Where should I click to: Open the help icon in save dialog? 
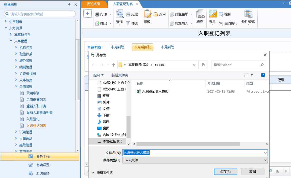(263, 75)
